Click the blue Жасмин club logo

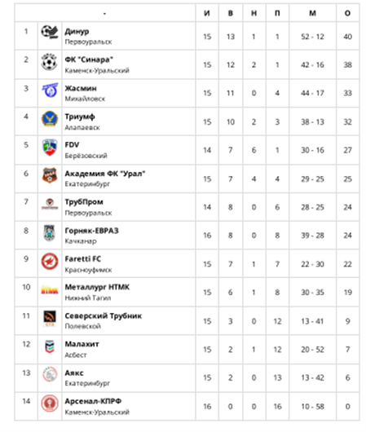tap(50, 90)
